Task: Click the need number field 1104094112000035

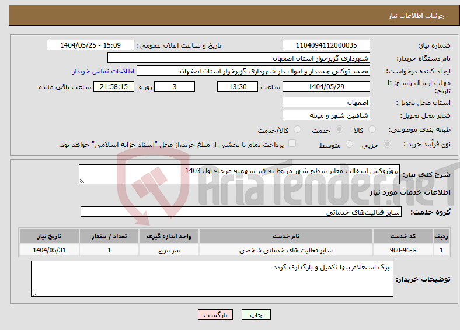Action: pyautogui.click(x=326, y=45)
